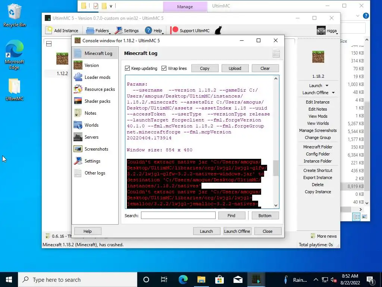Switch File Explorer to details view icon

tap(356, 217)
